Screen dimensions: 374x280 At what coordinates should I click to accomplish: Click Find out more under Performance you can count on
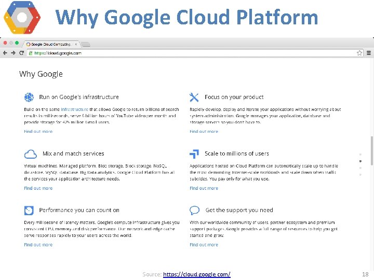[38, 245]
